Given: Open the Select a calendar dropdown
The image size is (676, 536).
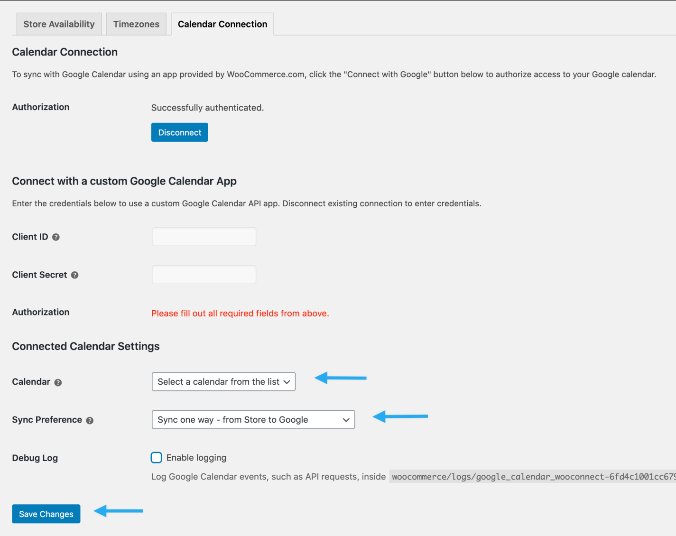Looking at the screenshot, I should pyautogui.click(x=223, y=381).
